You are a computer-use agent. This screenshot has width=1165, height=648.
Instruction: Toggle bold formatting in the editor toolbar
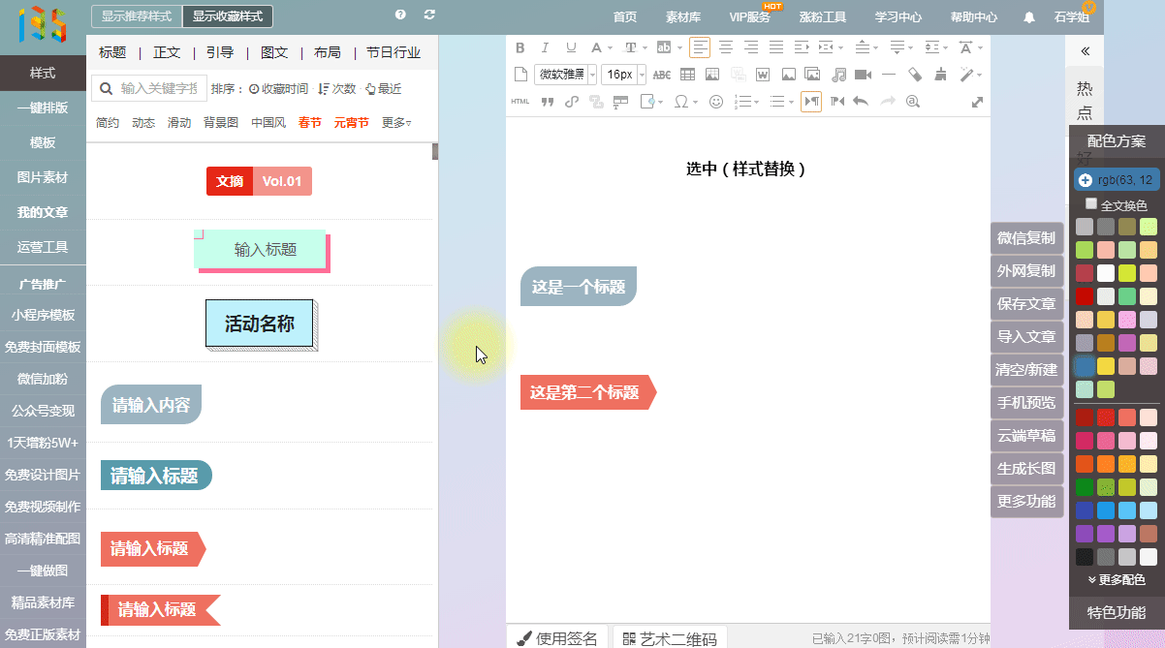pos(520,47)
